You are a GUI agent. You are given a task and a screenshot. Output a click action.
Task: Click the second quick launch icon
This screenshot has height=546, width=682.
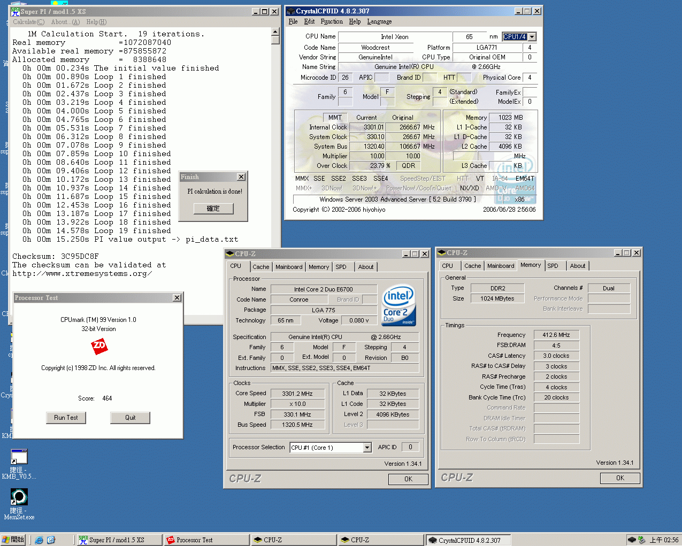tap(51, 540)
